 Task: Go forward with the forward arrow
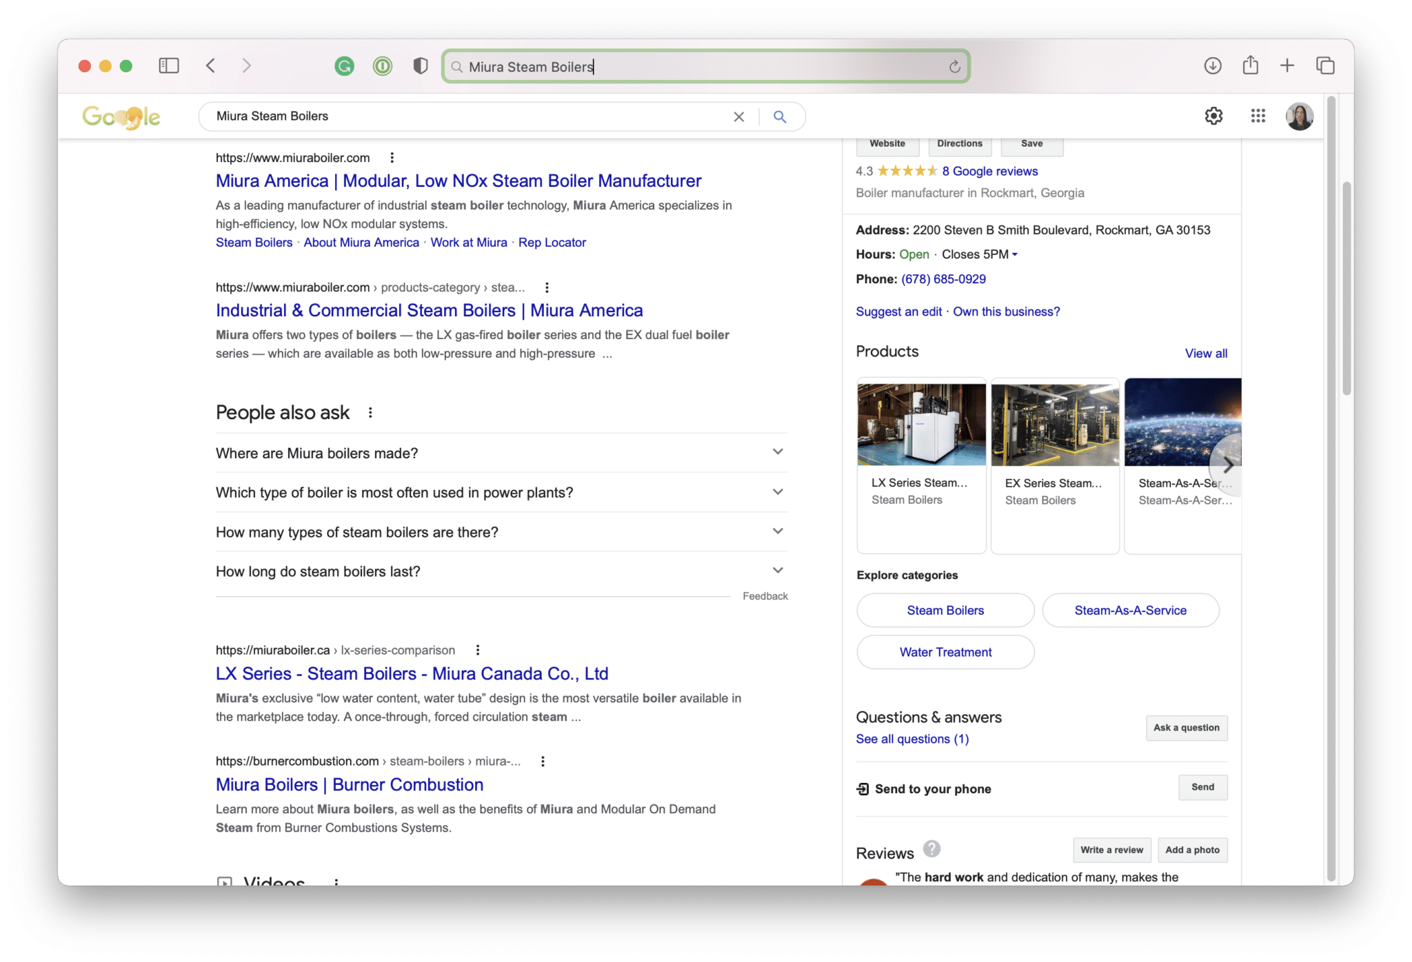(x=246, y=66)
